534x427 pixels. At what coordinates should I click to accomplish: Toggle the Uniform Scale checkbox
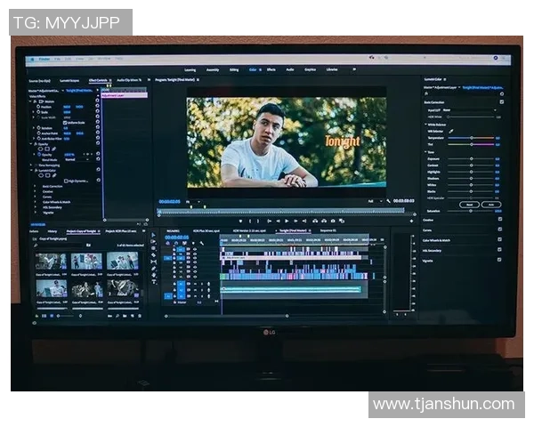pyautogui.click(x=64, y=122)
